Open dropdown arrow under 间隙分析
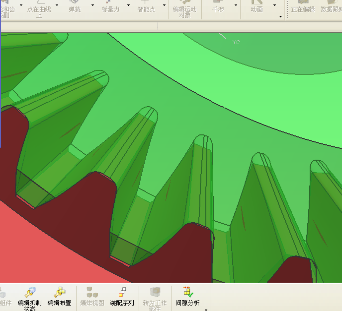The height and width of the screenshot is (311, 342). pyautogui.click(x=206, y=310)
